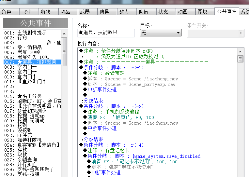Select the 特技 tab
This screenshot has width=249, height=177.
coord(49,12)
